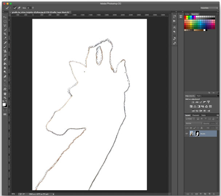Select the Dodge tool
221x196 pixels.
tap(5, 72)
